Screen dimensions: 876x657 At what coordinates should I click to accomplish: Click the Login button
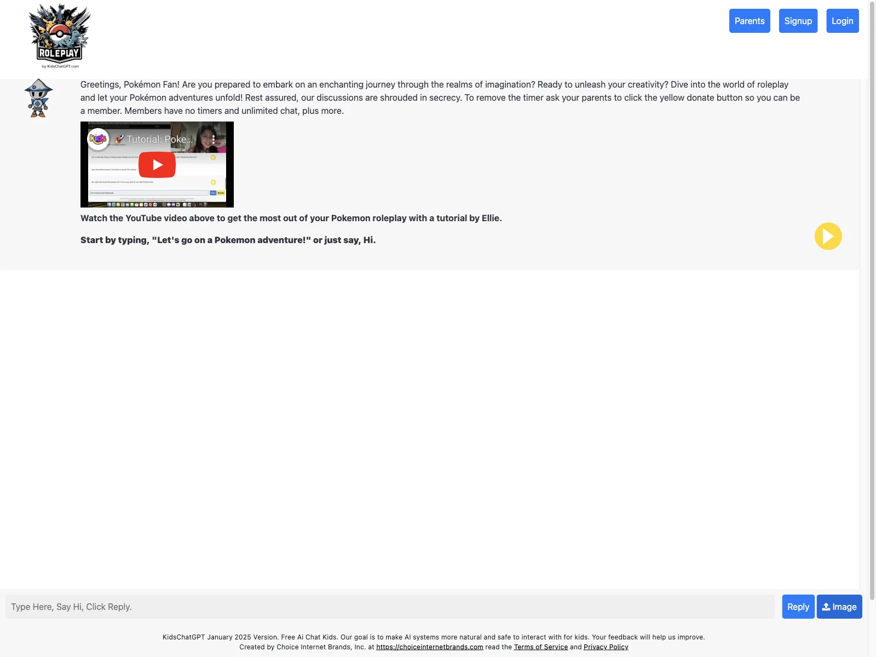coord(843,21)
